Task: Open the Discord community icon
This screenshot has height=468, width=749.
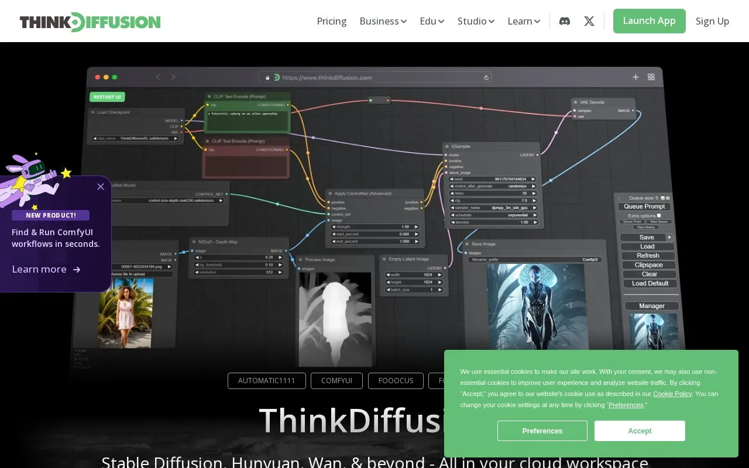Action: [565, 21]
